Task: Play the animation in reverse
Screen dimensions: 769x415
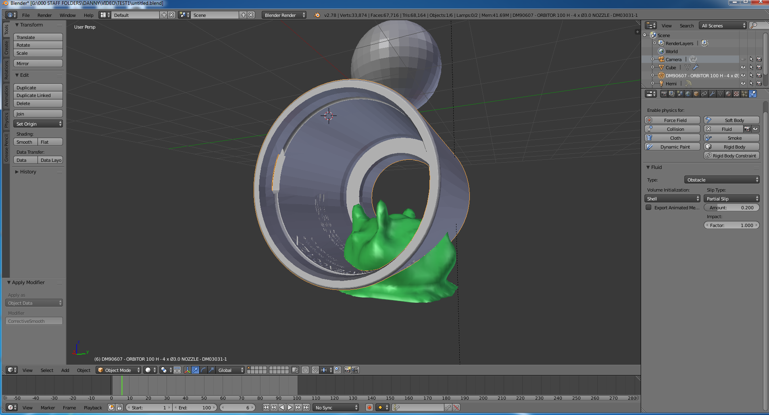Action: [x=282, y=407]
